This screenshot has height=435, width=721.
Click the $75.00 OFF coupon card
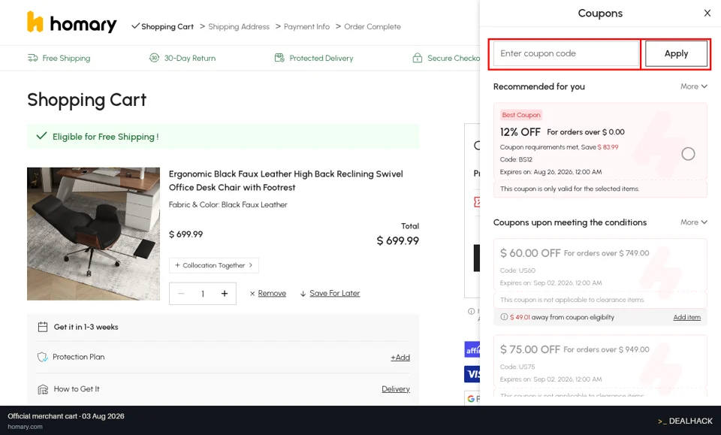(600, 366)
